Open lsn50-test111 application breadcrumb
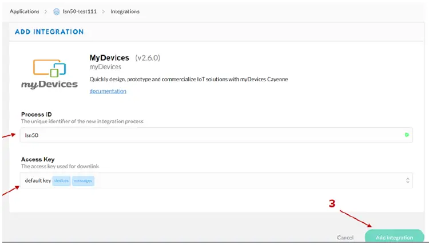The height and width of the screenshot is (248, 429). [x=79, y=11]
